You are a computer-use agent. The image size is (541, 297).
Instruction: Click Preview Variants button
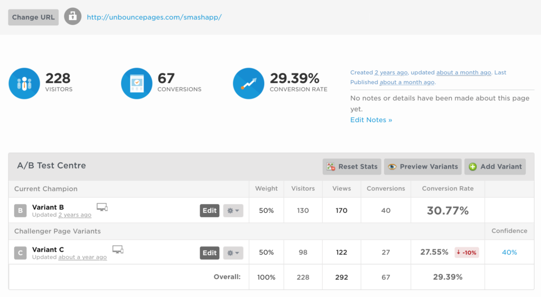[x=423, y=166]
